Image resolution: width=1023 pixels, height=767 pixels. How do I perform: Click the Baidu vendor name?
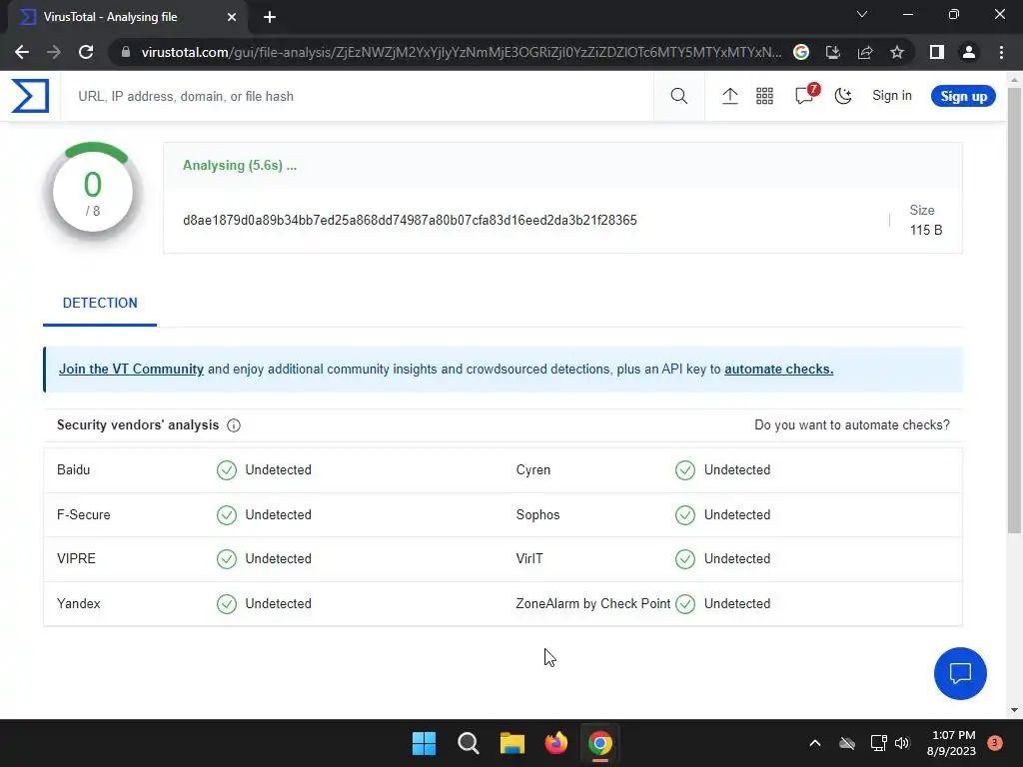73,469
